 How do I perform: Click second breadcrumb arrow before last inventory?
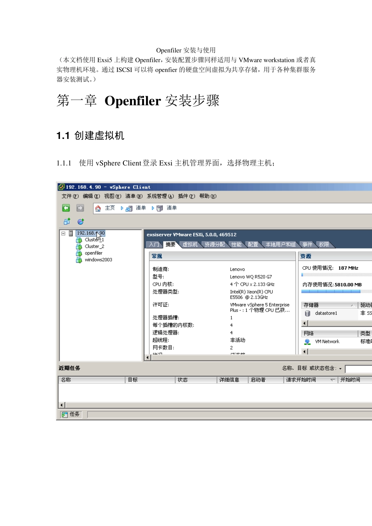coord(153,208)
